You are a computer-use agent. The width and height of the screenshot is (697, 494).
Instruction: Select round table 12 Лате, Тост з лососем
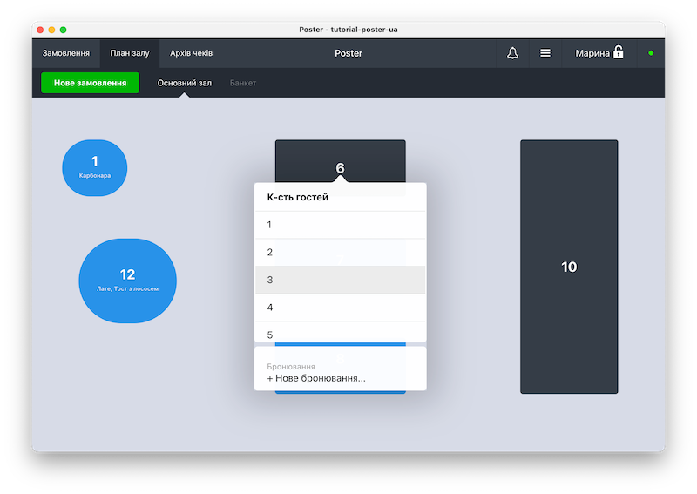[x=127, y=281]
